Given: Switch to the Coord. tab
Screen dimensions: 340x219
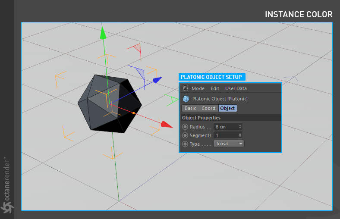Looking at the screenshot, I should (x=209, y=108).
